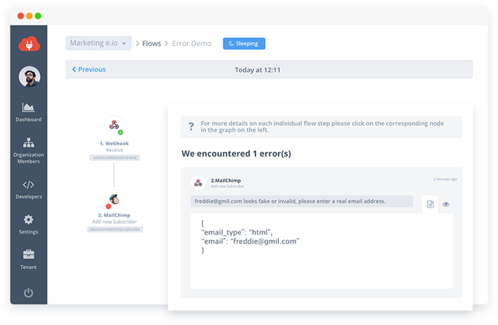This screenshot has width=498, height=325.
Task: Expand the Marketing e.io workspace dropdown
Action: (x=99, y=43)
